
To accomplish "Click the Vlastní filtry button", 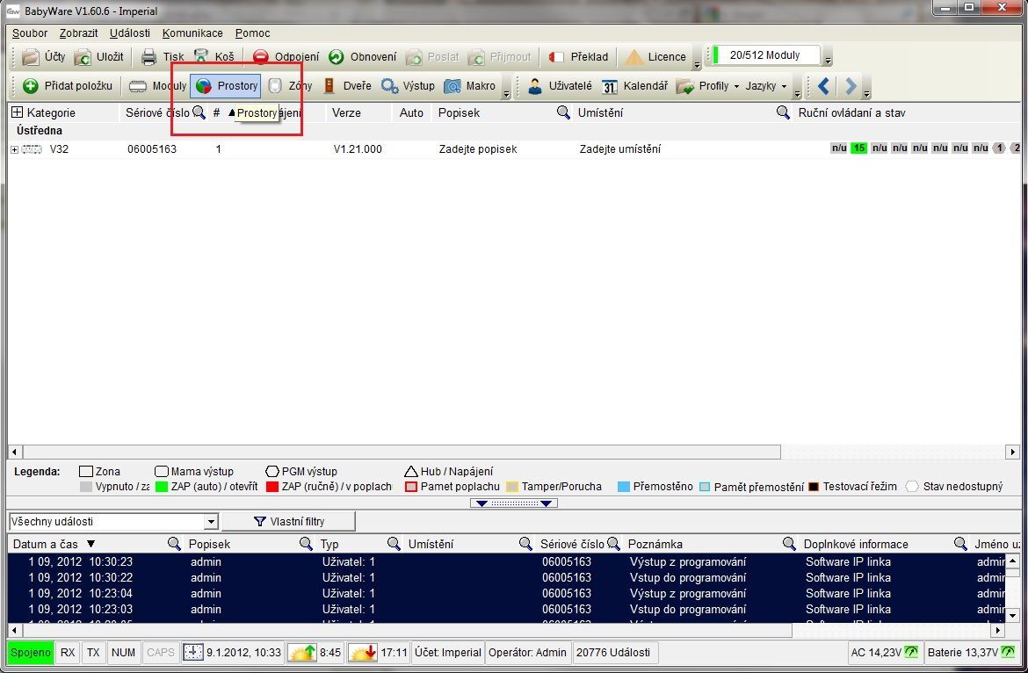I will [x=288, y=522].
